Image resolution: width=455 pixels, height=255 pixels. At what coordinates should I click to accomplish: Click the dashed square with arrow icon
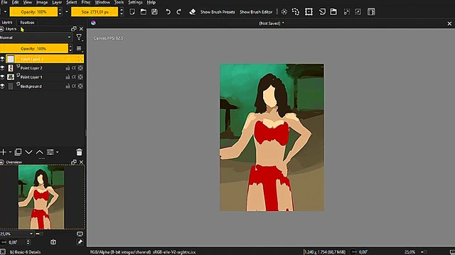click(x=358, y=12)
